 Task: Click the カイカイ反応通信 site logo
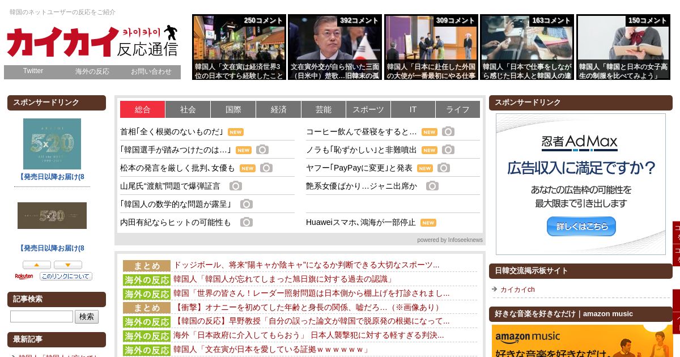coord(92,41)
